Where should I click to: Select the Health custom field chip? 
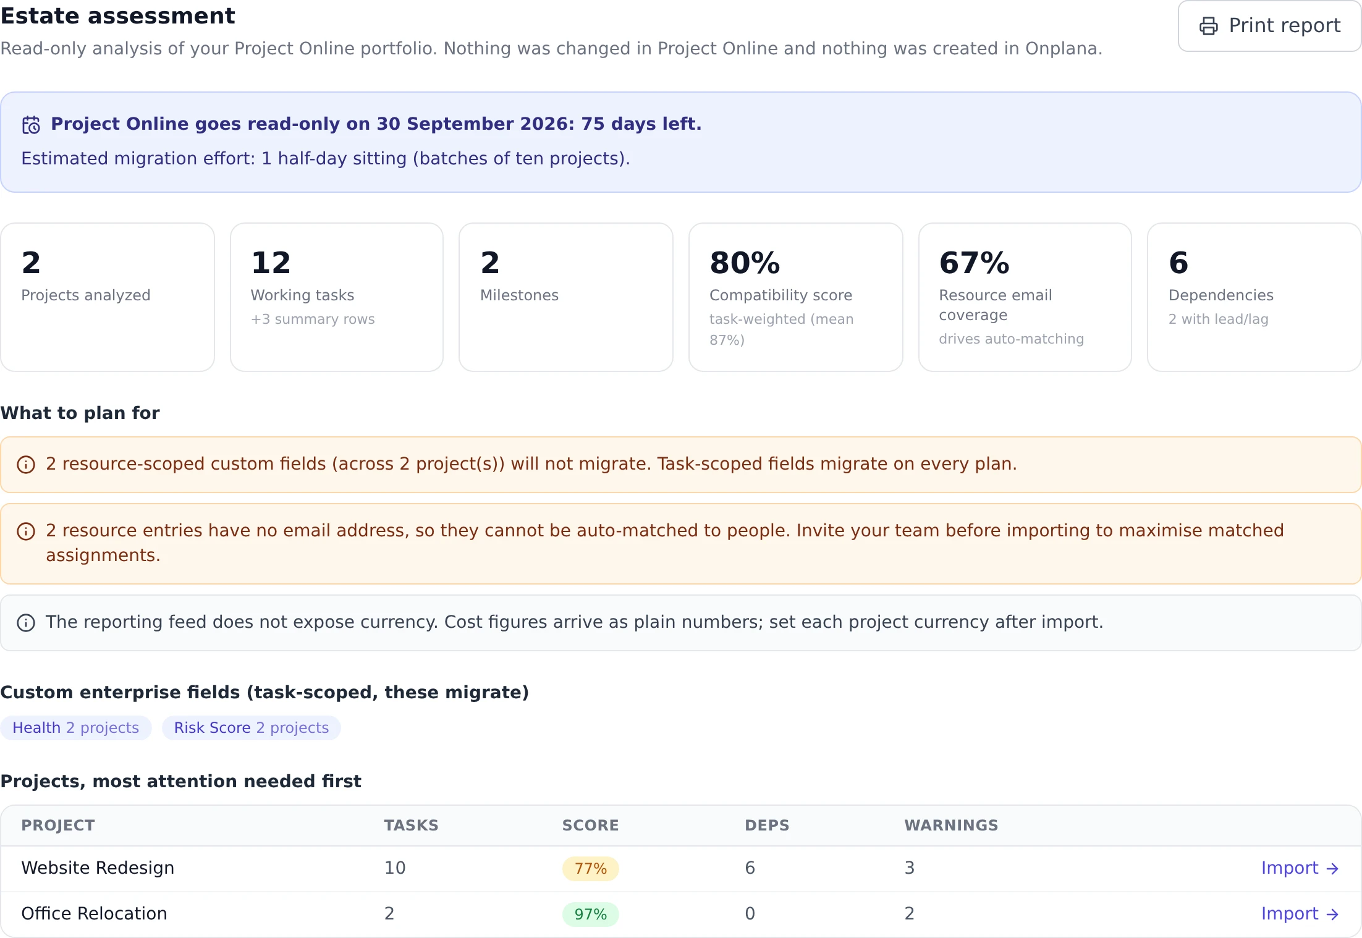click(76, 728)
